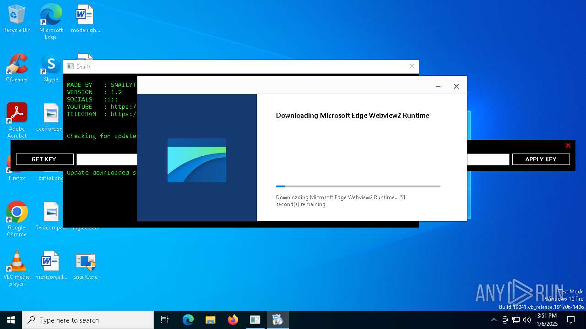
Task: Close the Webview2 installer window
Action: [x=456, y=86]
